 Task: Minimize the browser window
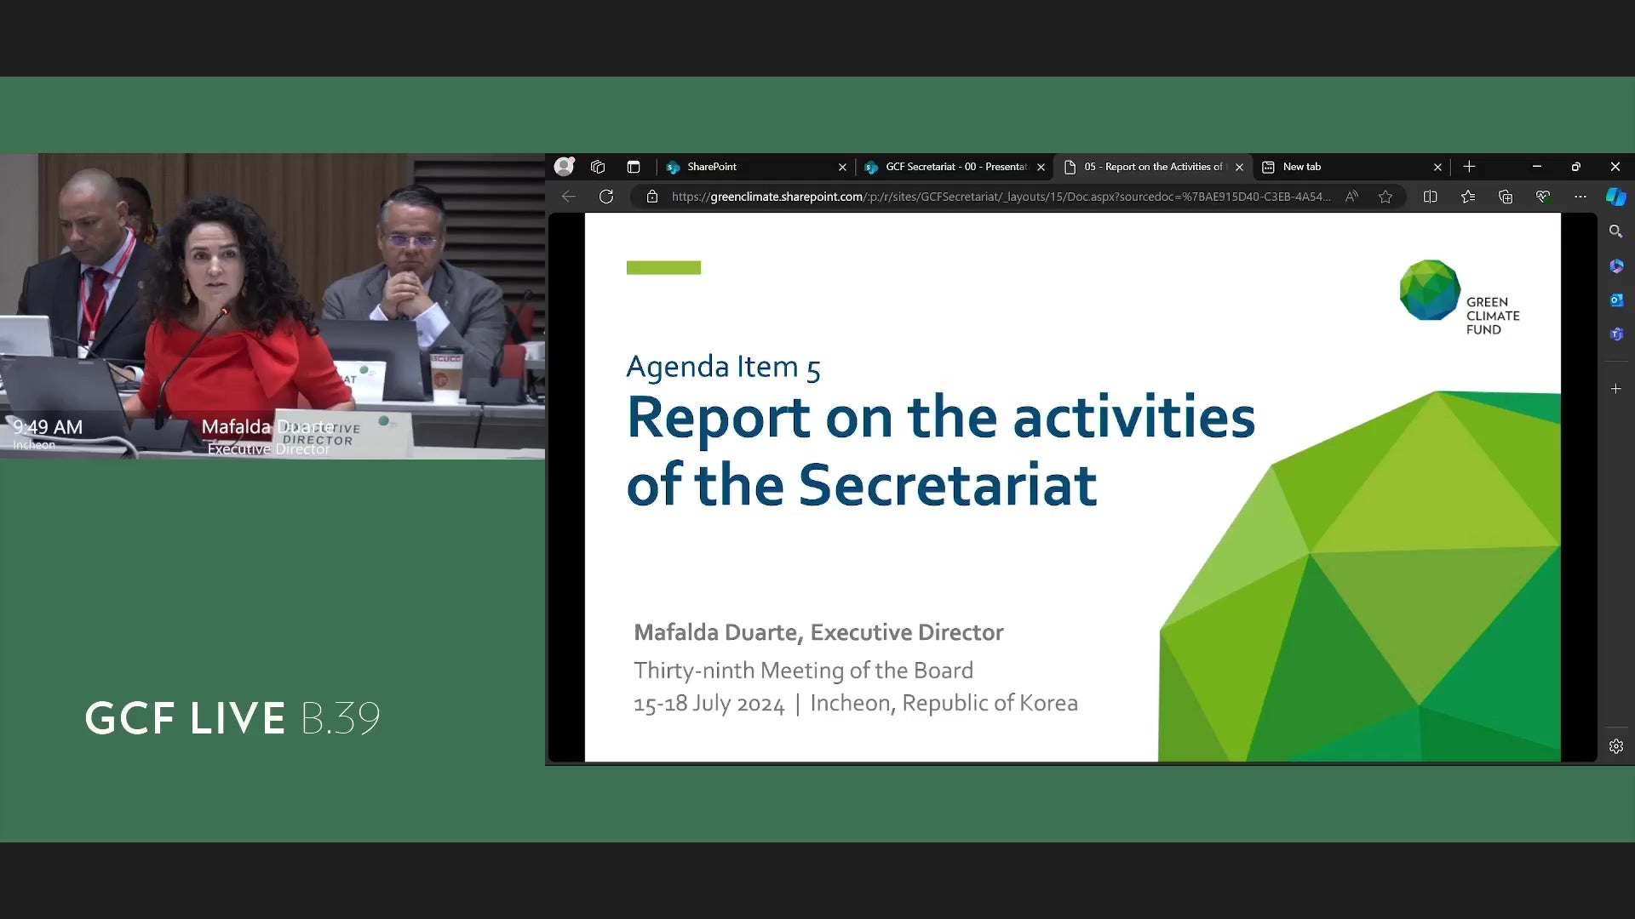tap(1537, 167)
